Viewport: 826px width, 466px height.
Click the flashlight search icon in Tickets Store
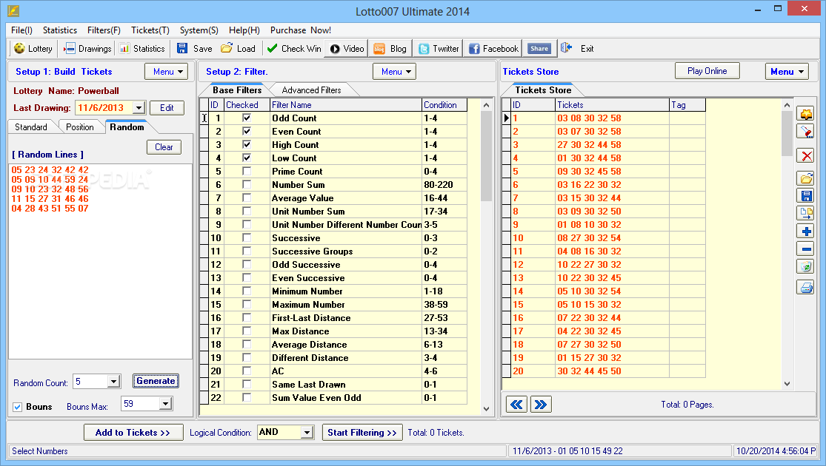(x=805, y=132)
